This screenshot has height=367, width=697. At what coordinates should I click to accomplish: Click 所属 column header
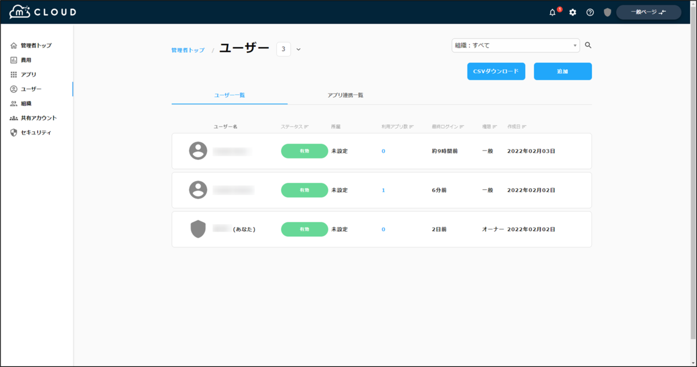pos(336,126)
